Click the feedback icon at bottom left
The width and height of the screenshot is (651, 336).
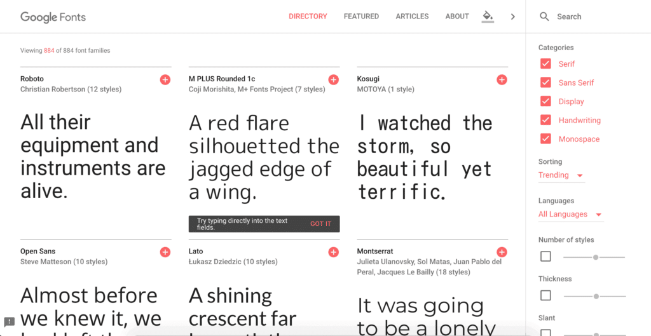[x=9, y=321]
